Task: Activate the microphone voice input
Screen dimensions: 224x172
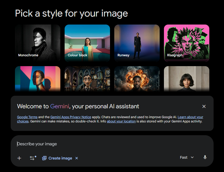Action: click(205, 157)
